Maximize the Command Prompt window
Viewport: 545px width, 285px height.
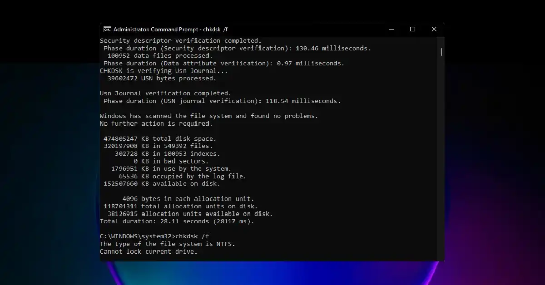pyautogui.click(x=412, y=29)
